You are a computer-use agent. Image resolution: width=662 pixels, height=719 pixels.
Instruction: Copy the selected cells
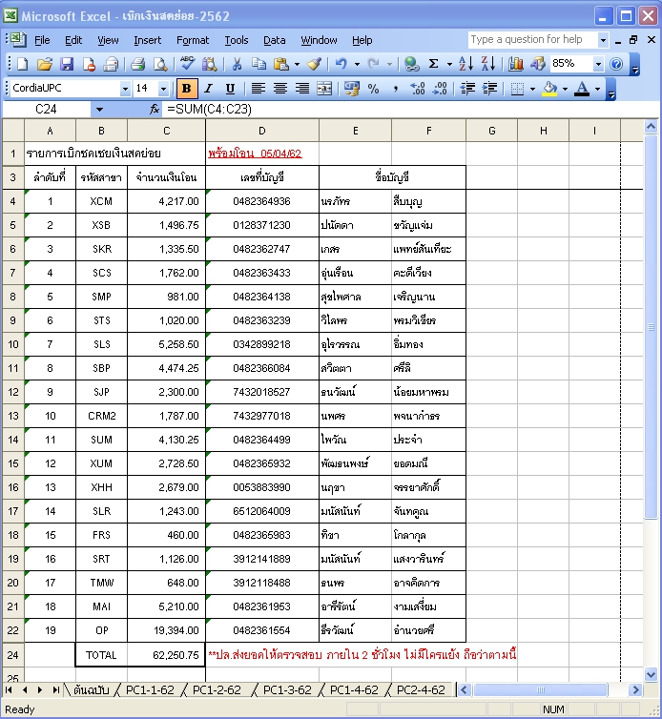pyautogui.click(x=259, y=64)
